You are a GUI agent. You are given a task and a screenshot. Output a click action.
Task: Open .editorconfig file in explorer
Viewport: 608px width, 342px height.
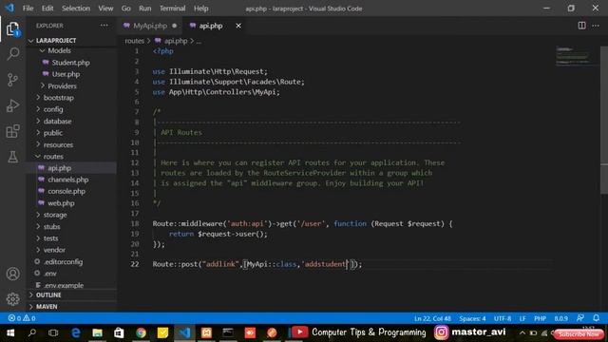click(64, 262)
